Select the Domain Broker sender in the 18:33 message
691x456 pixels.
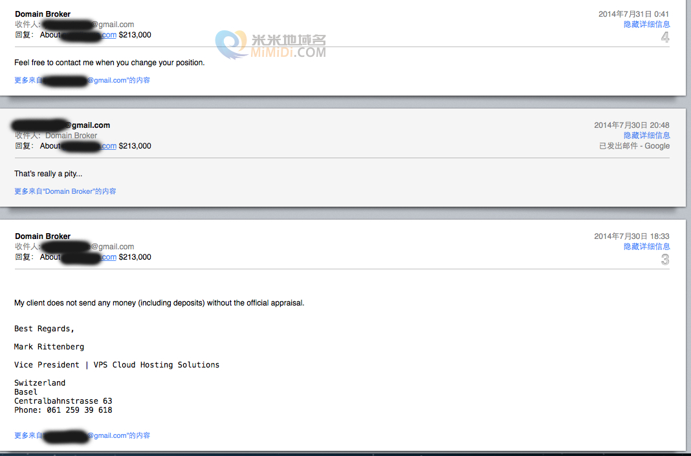tap(43, 236)
